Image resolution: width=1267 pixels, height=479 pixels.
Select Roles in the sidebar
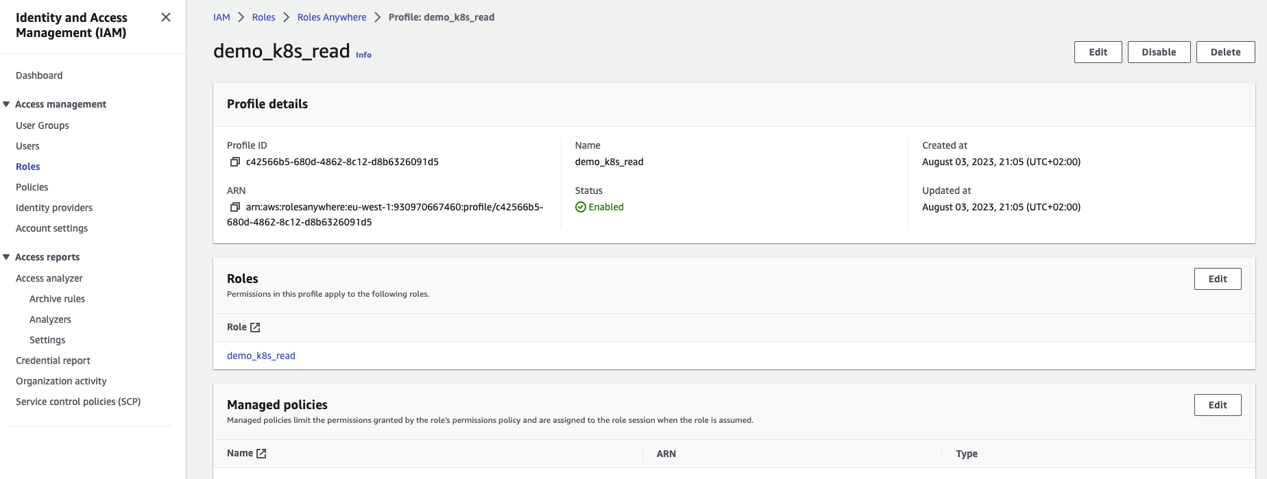click(x=28, y=167)
